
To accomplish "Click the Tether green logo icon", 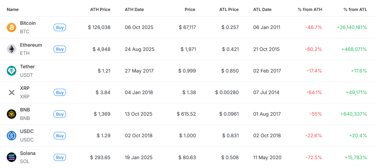I will [11, 71].
